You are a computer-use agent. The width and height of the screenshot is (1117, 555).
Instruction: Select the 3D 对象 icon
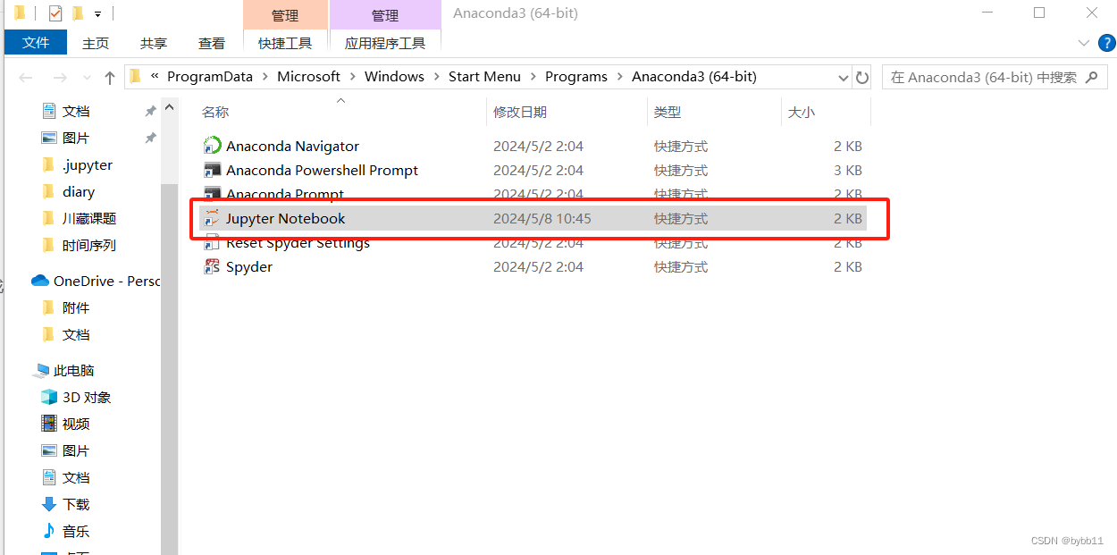[49, 397]
